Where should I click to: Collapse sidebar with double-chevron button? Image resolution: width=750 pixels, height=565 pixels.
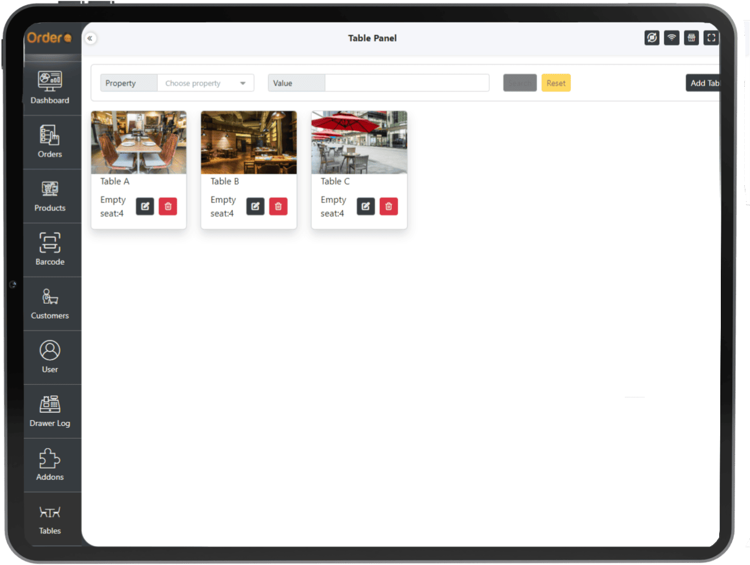coord(90,38)
